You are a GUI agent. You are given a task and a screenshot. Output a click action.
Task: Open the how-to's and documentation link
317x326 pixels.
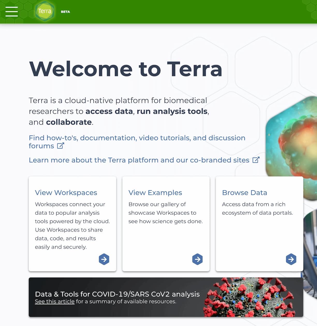click(137, 138)
